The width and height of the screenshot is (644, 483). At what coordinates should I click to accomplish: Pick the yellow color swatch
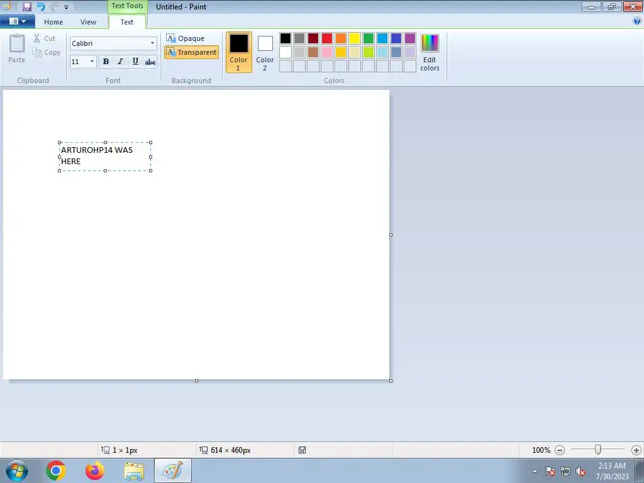(x=355, y=38)
